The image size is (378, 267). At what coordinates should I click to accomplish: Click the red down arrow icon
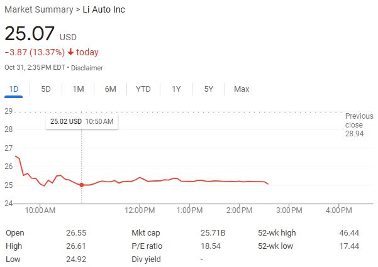coord(71,52)
